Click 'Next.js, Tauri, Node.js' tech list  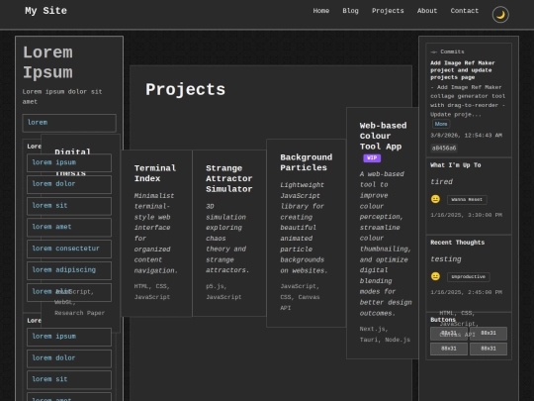point(385,335)
